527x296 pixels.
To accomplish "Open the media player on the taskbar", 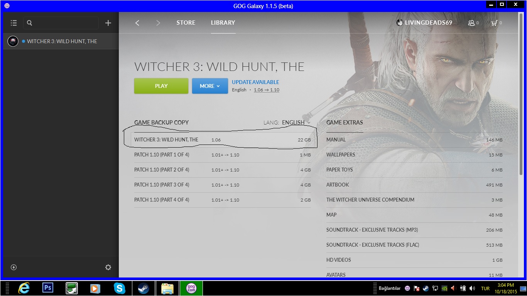I will (x=95, y=288).
